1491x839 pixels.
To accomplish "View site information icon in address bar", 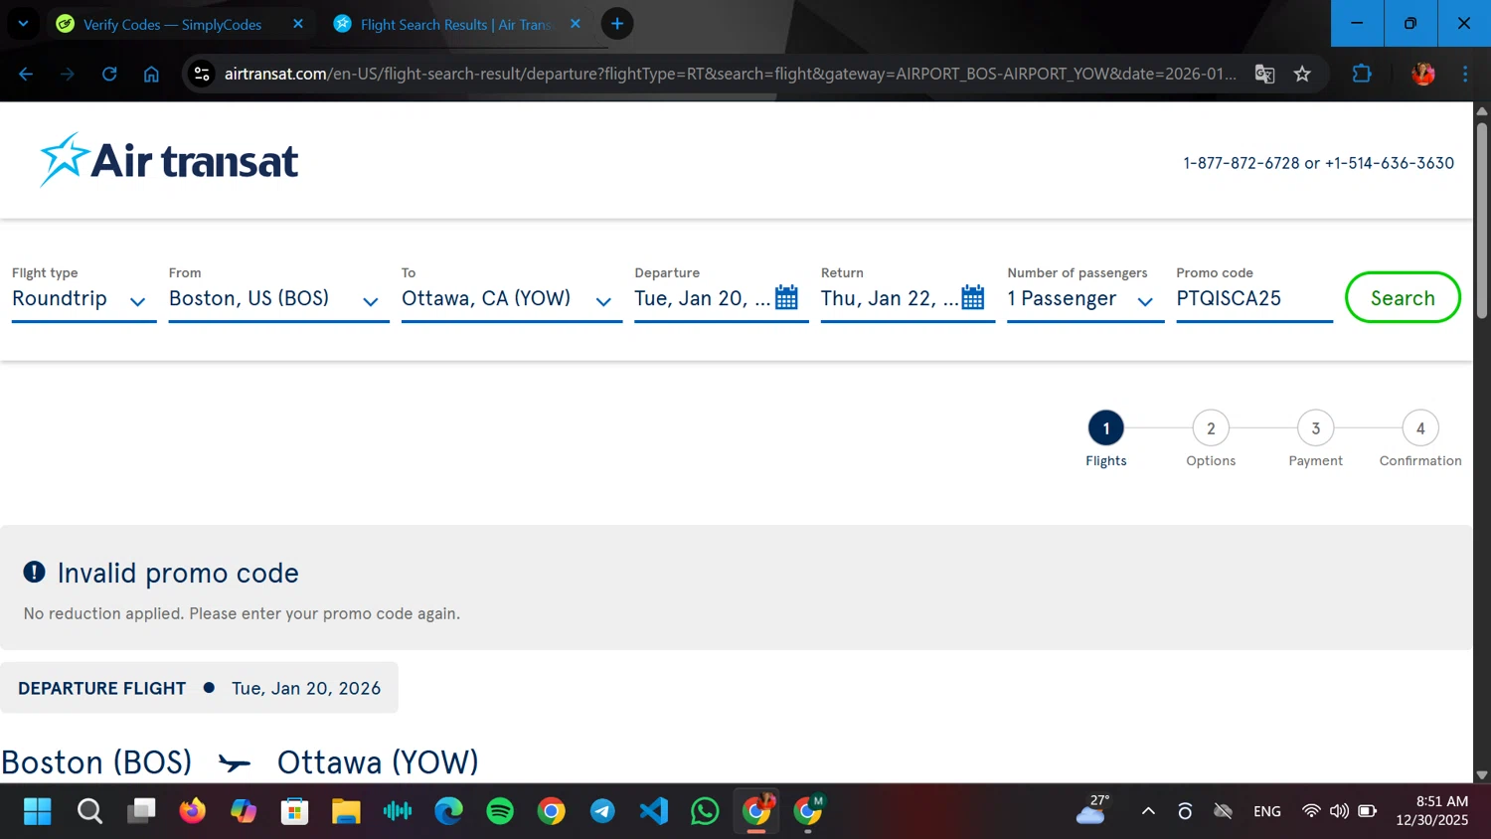I will click(202, 74).
